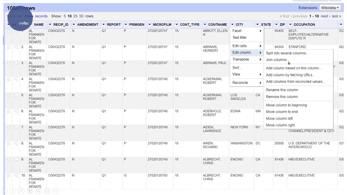Viewport: 347px width, 195px height.
Task: Select Split into several columns
Action: click(287, 53)
